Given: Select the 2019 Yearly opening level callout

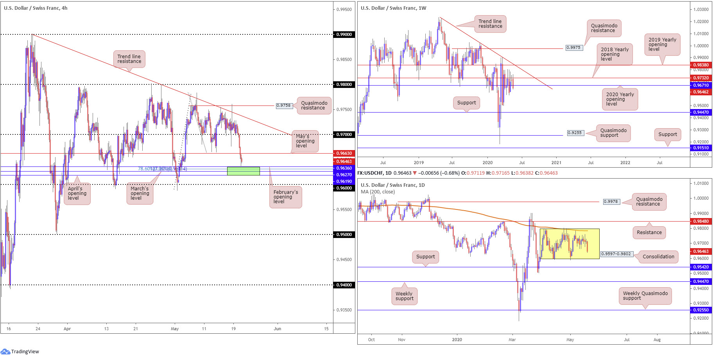Looking at the screenshot, I should (662, 45).
